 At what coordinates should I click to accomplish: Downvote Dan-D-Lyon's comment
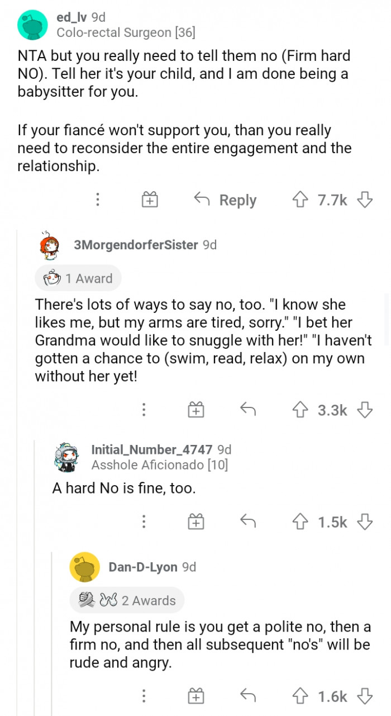point(365,696)
